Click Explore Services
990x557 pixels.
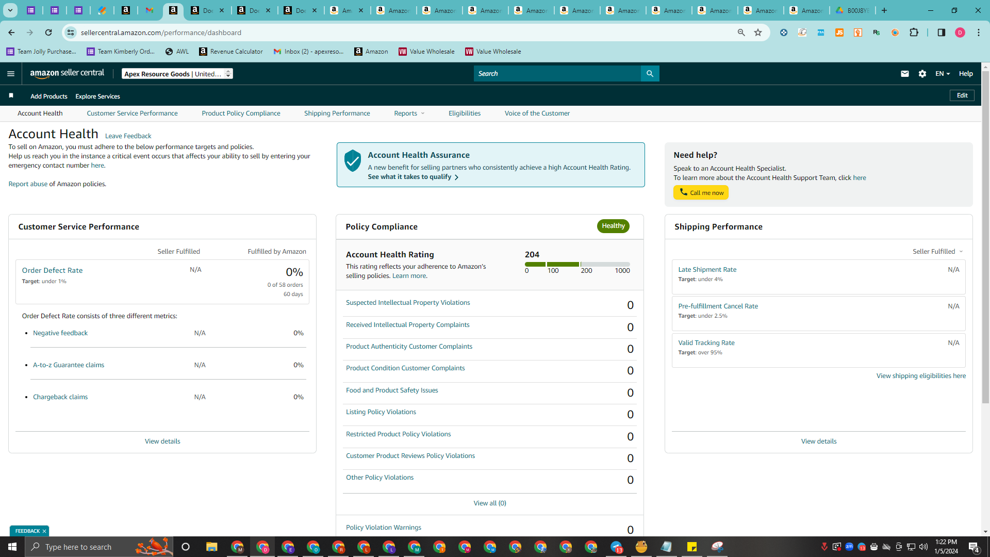point(97,96)
